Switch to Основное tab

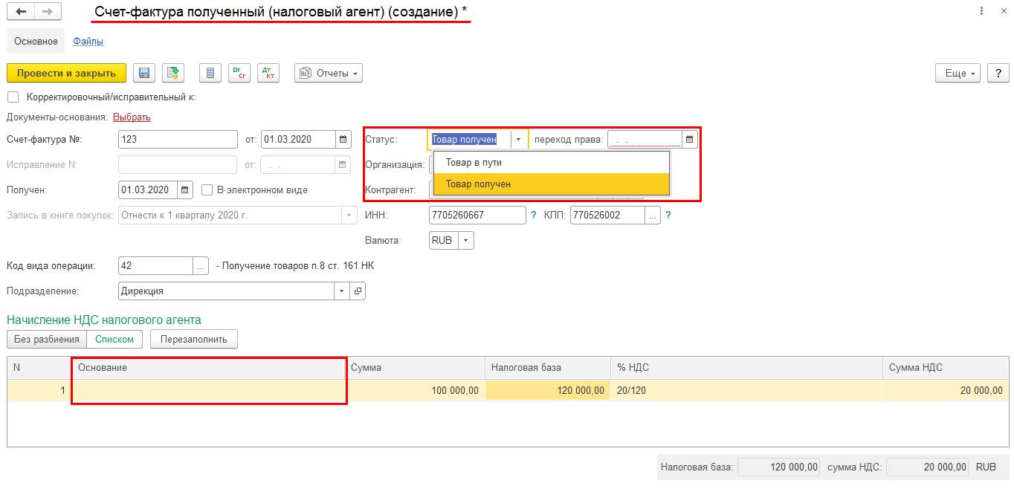pyautogui.click(x=36, y=42)
